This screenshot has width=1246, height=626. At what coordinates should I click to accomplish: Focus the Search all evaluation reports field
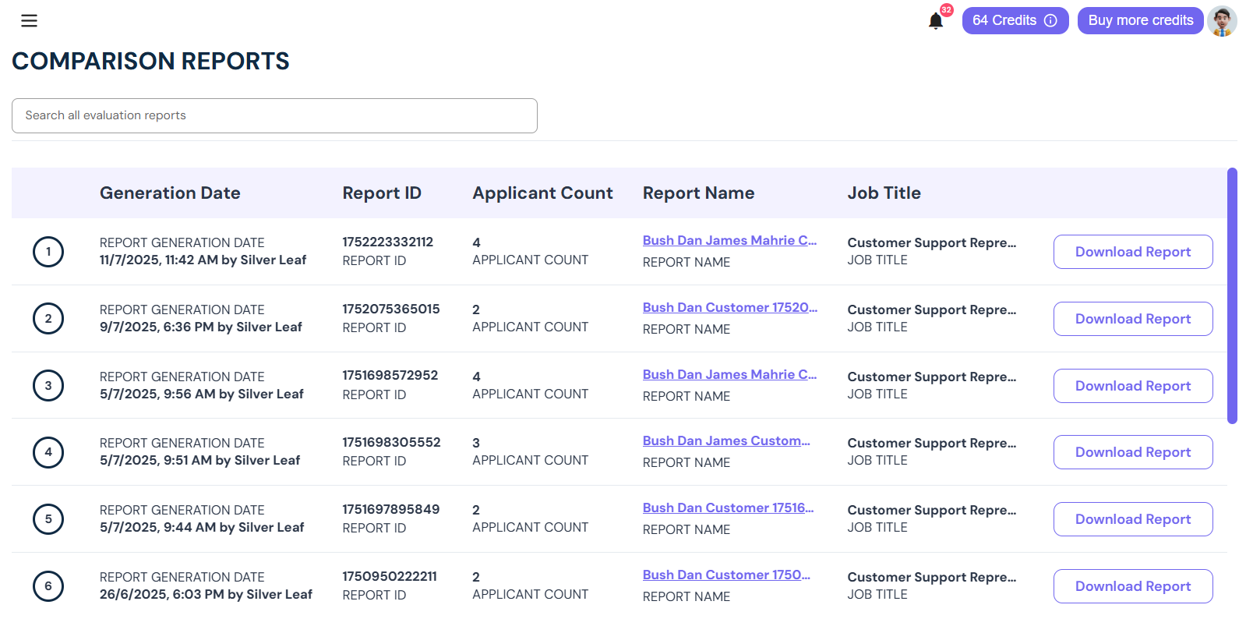pyautogui.click(x=274, y=115)
